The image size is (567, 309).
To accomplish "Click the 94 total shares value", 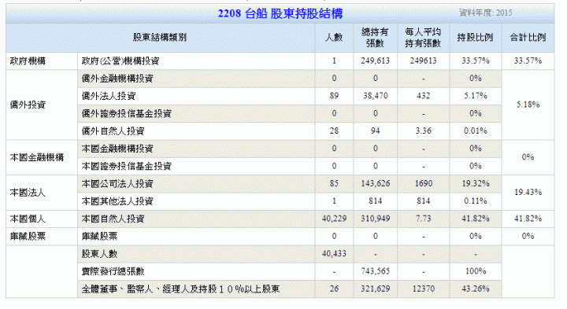I will [x=376, y=131].
